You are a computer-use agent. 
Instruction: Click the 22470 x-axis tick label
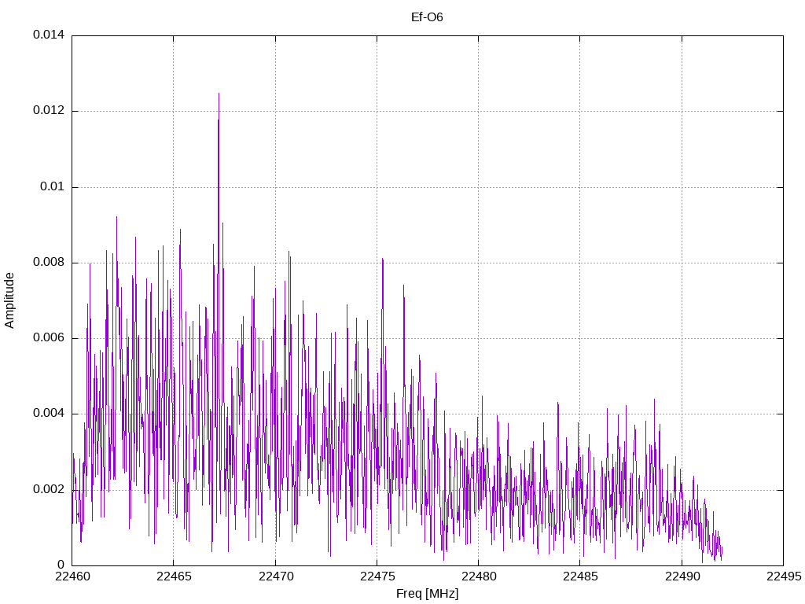pos(276,576)
